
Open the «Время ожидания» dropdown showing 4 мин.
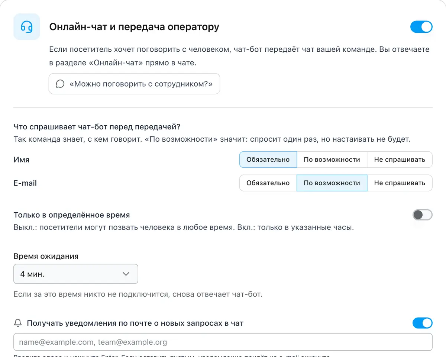(x=76, y=274)
